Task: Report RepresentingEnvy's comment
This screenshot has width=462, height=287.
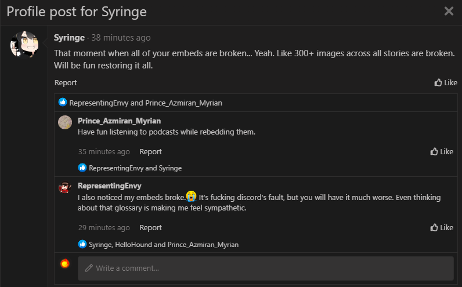Action: point(150,227)
